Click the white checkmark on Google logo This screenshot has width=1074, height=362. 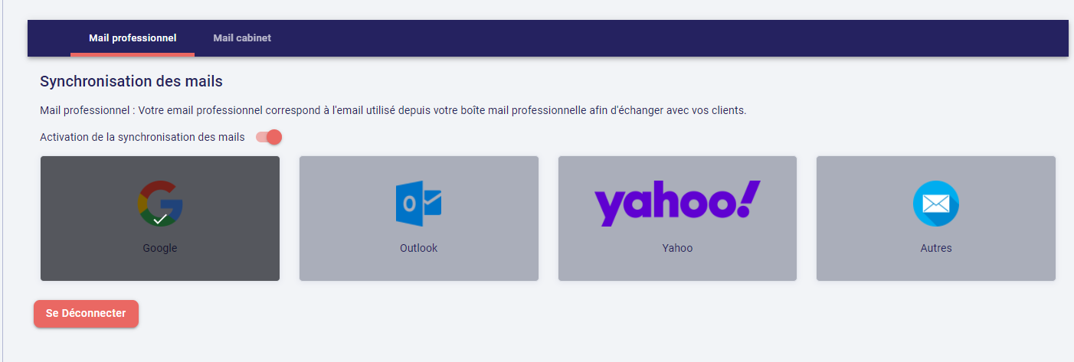coord(160,219)
